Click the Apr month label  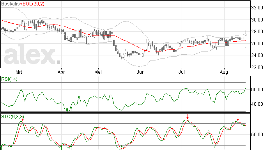(x=61, y=72)
